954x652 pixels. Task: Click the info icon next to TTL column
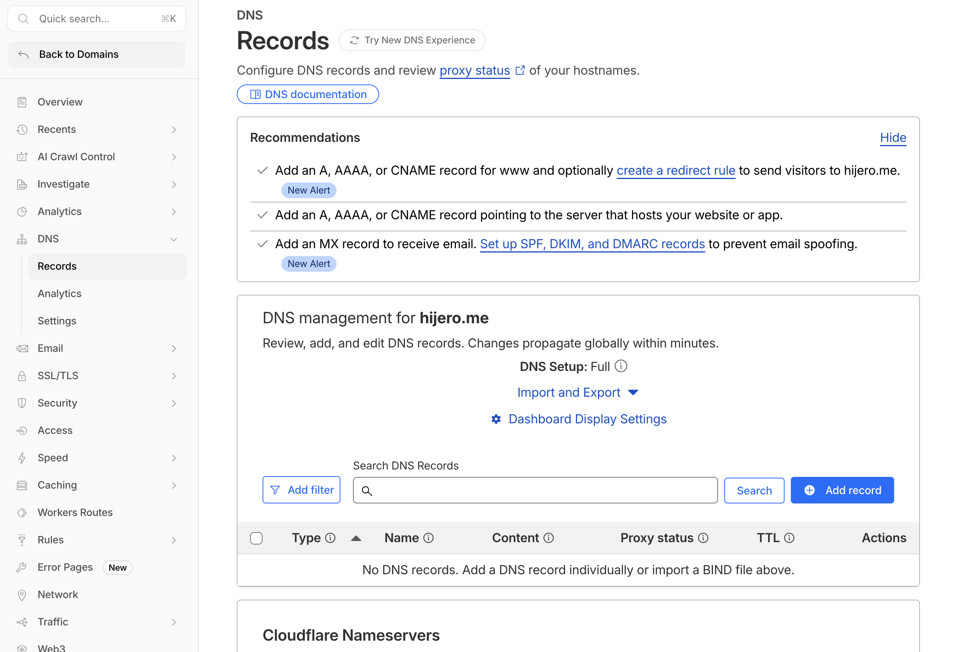click(x=789, y=538)
